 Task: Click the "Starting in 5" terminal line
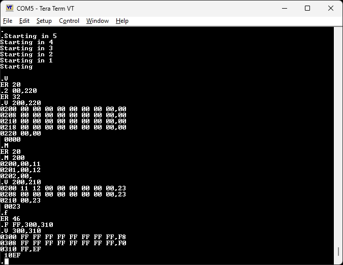[x=29, y=36]
